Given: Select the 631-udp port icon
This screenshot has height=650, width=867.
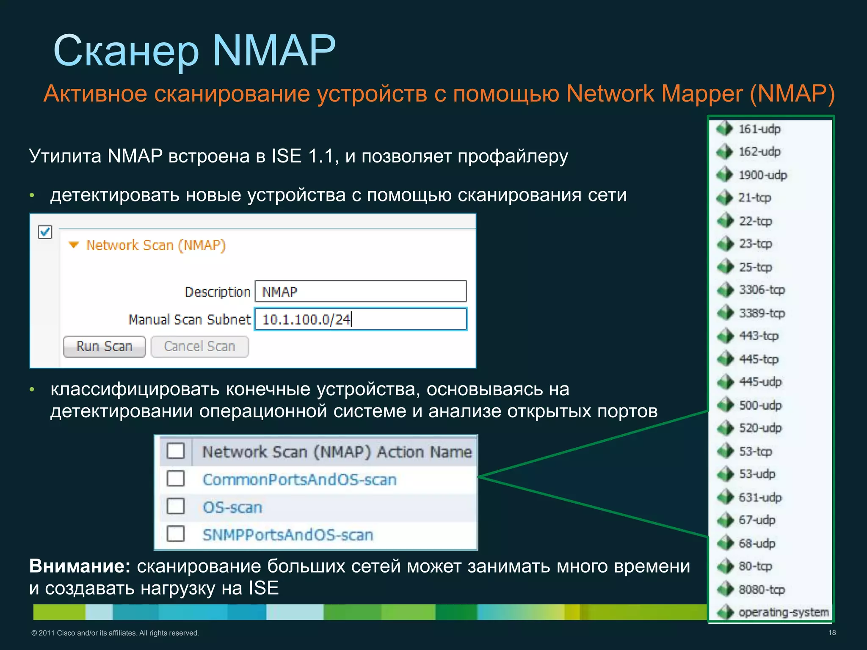Looking at the screenshot, I should (726, 497).
